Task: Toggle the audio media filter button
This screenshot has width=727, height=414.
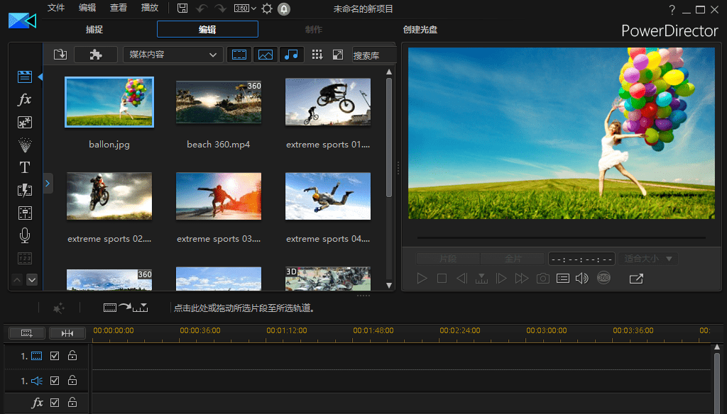Action: (291, 55)
